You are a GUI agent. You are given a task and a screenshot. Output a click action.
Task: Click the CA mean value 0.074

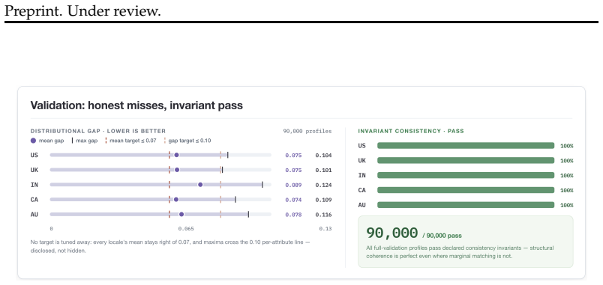click(x=293, y=200)
